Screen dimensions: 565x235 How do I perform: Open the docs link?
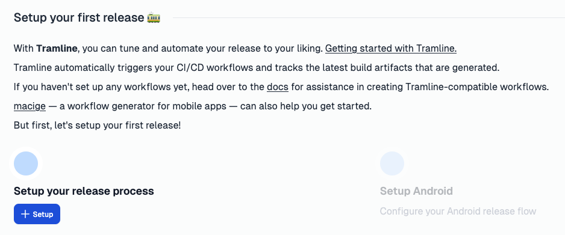tap(278, 87)
